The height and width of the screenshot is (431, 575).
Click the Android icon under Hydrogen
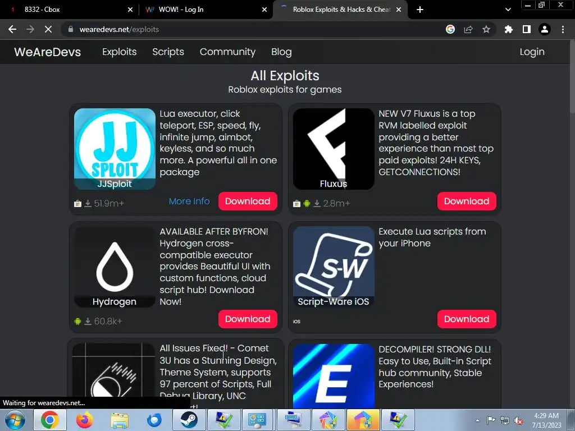click(77, 322)
